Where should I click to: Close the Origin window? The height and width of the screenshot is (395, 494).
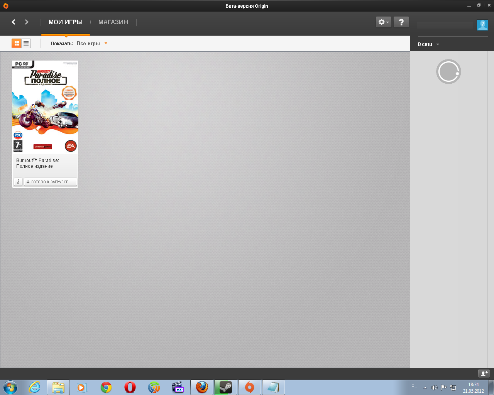tap(489, 5)
